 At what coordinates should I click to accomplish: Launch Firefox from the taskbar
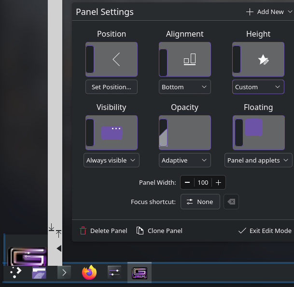[x=89, y=273]
